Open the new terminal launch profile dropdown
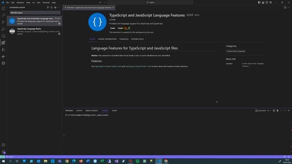The width and height of the screenshot is (292, 164). 271,111
